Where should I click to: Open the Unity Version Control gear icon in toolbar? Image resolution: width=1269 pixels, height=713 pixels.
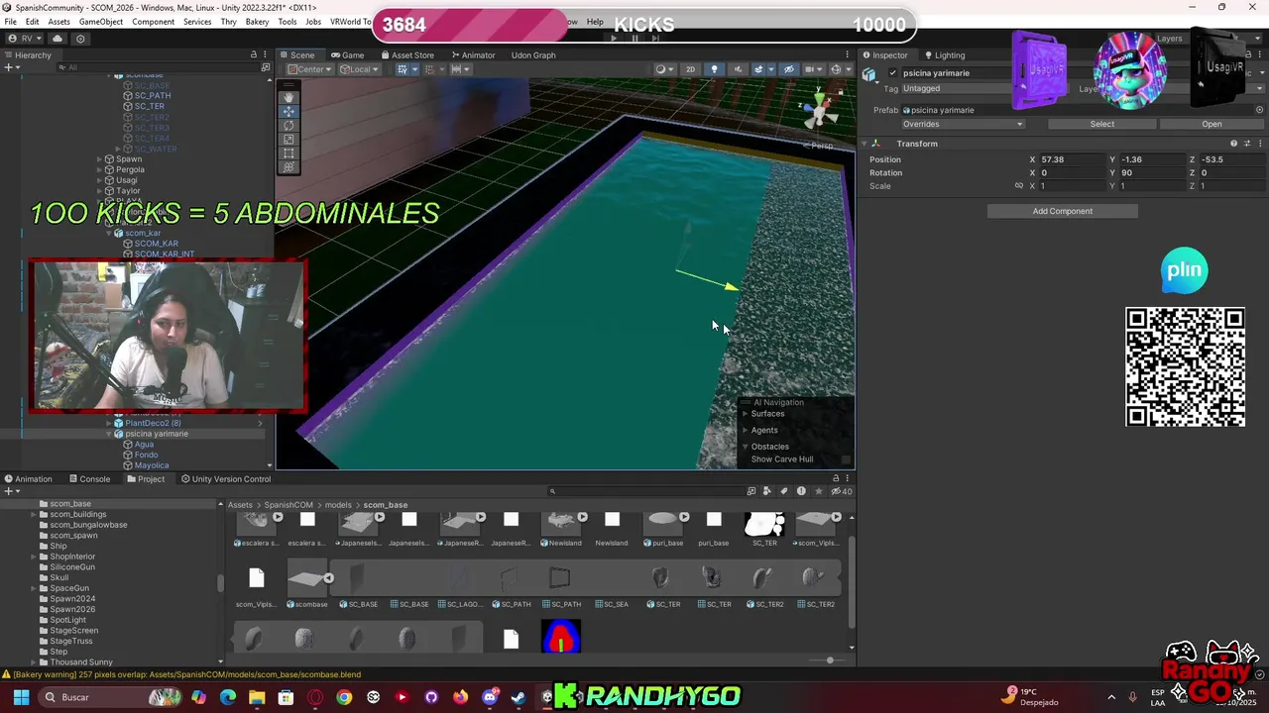[x=80, y=39]
